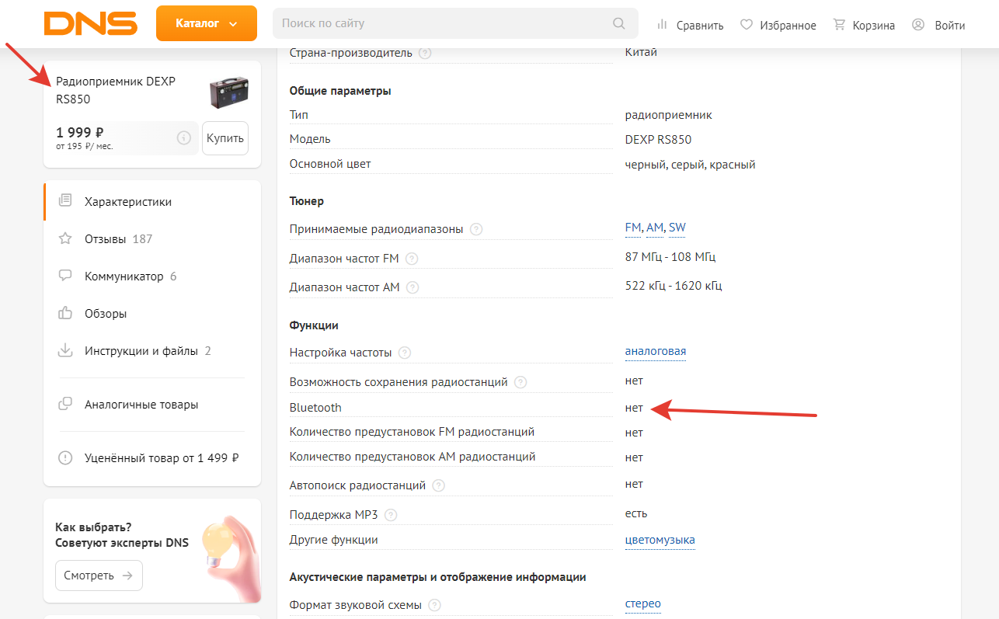Click the DEXP RS850 product thumbnail
The width and height of the screenshot is (999, 619).
tap(228, 92)
